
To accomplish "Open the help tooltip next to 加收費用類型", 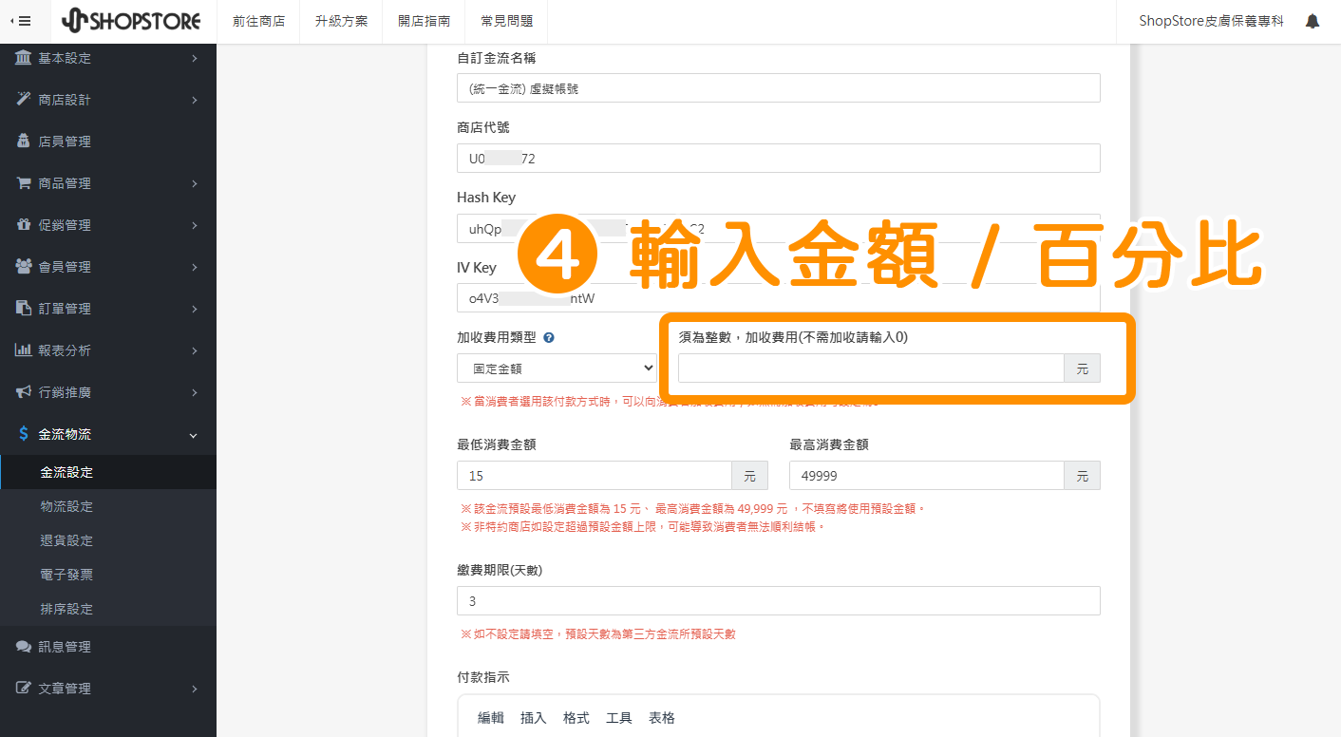I will 549,335.
